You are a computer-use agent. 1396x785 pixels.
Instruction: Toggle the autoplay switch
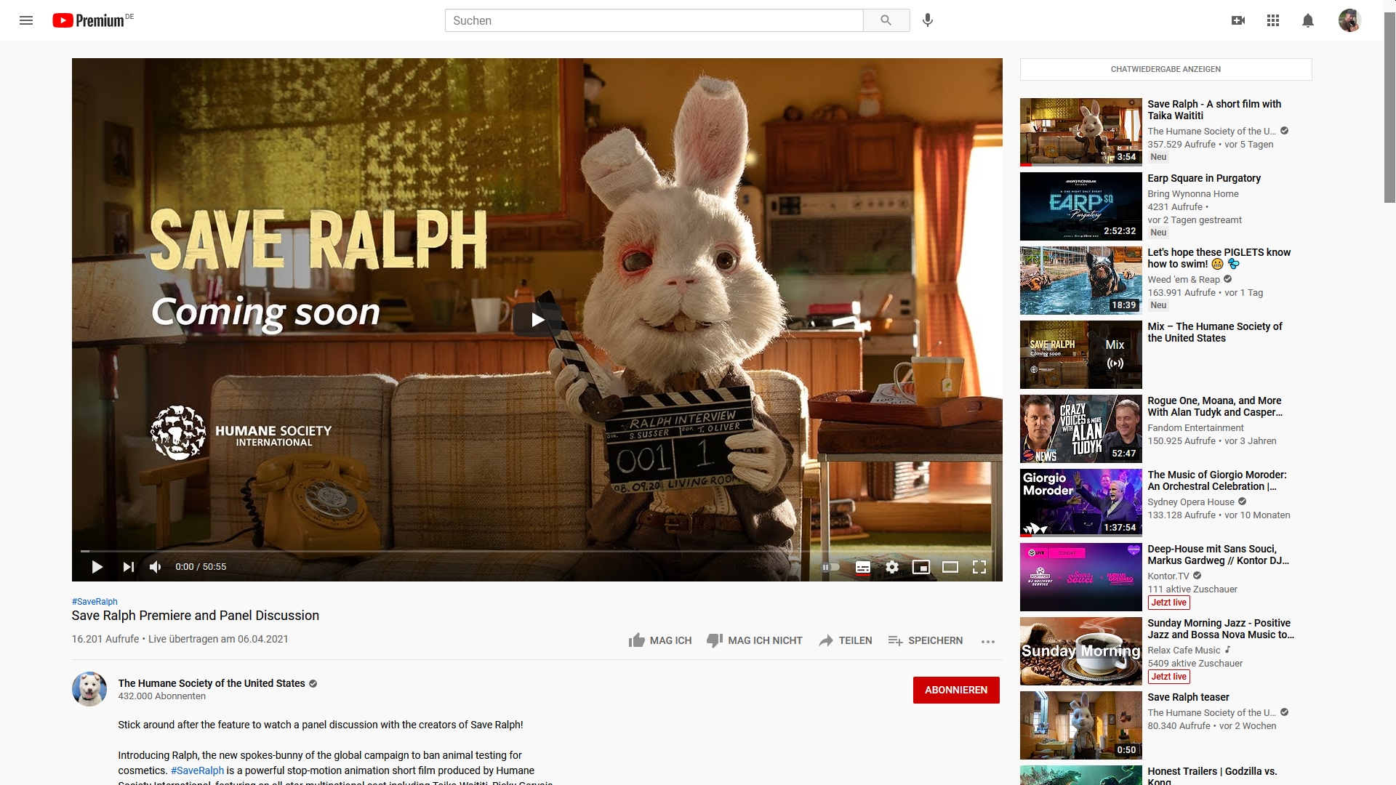pyautogui.click(x=831, y=567)
